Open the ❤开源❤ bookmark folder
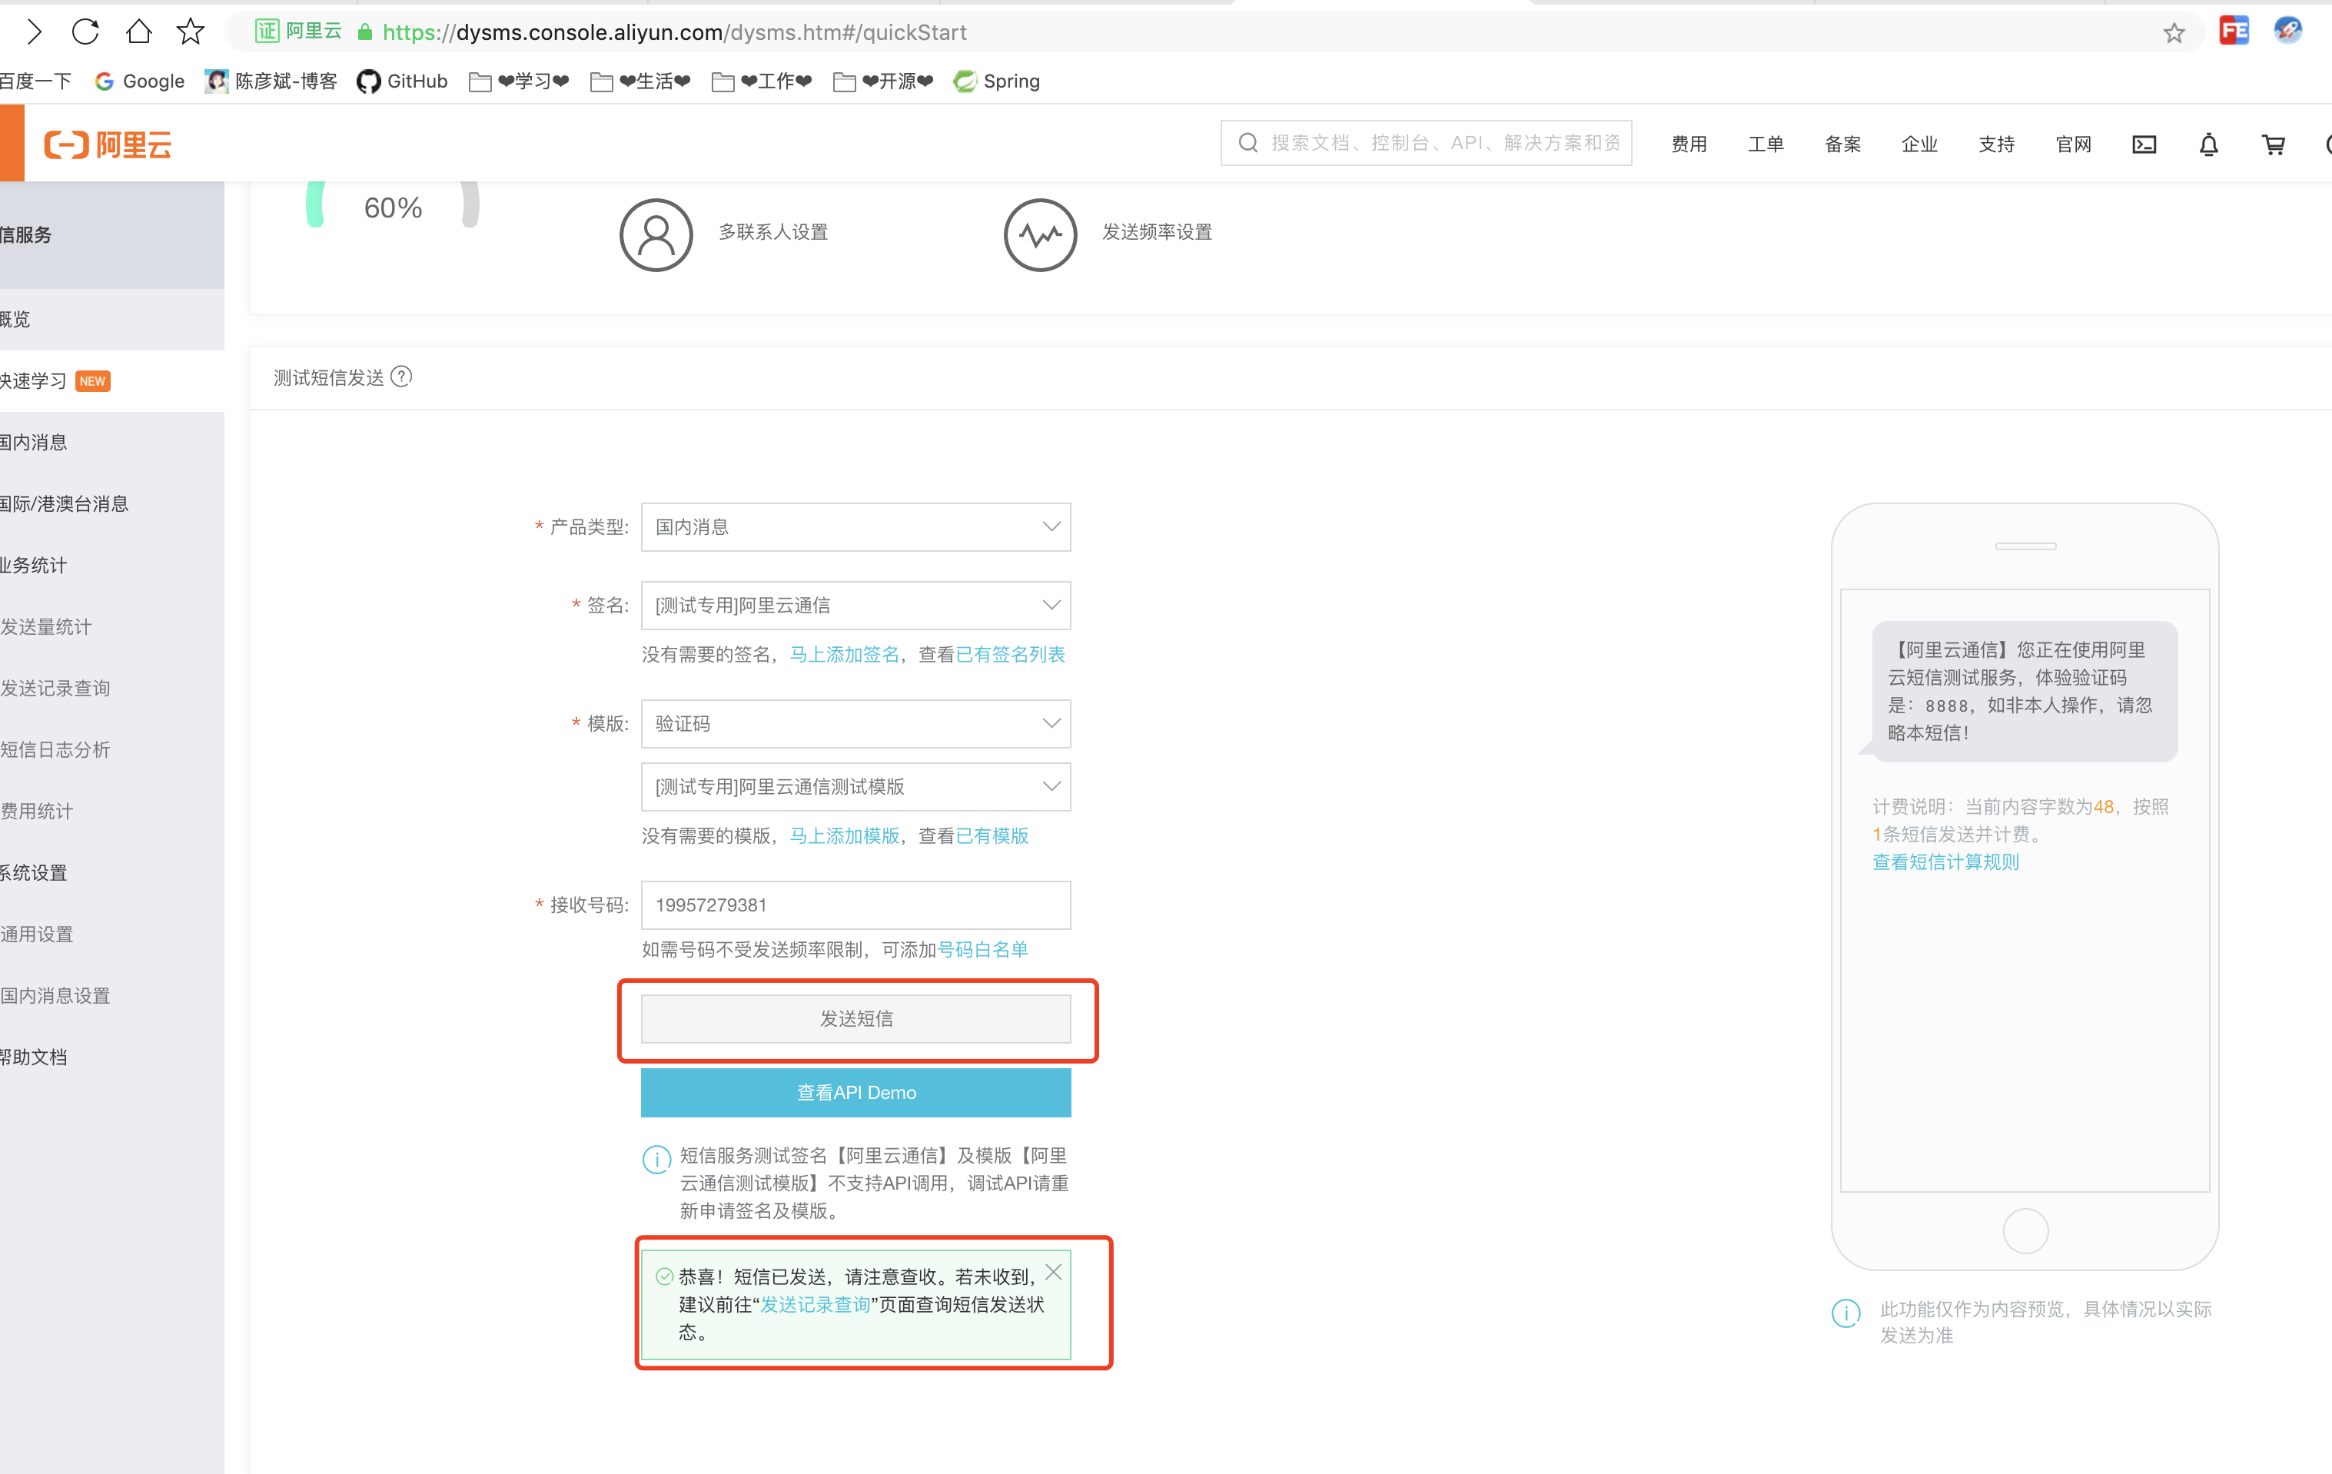Image resolution: width=2332 pixels, height=1474 pixels. pyautogui.click(x=883, y=81)
